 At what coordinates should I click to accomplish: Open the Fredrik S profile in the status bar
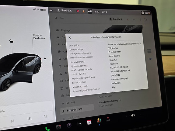pyautogui.click(x=64, y=10)
